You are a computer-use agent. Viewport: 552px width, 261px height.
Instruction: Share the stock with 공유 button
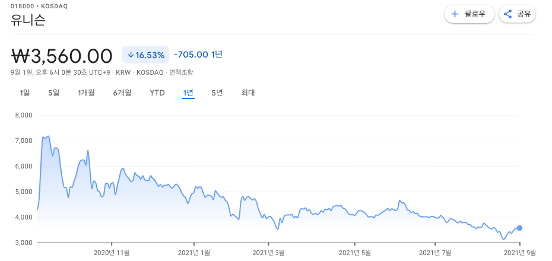(x=517, y=14)
